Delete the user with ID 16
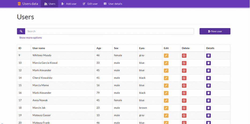This screenshot has width=250, height=124. tap(184, 93)
